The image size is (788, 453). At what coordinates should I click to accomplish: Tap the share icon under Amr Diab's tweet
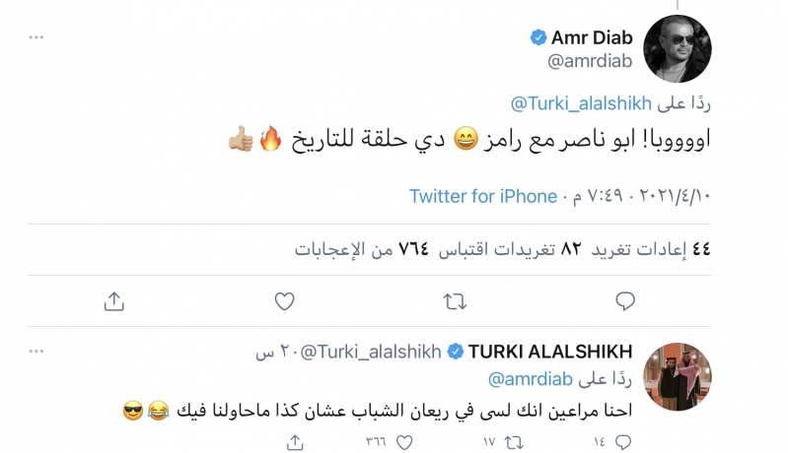click(x=113, y=299)
